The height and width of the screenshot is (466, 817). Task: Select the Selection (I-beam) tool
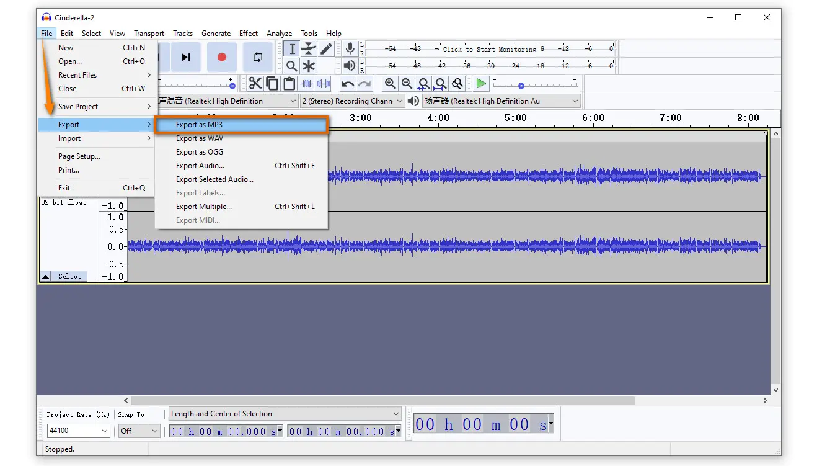[292, 49]
